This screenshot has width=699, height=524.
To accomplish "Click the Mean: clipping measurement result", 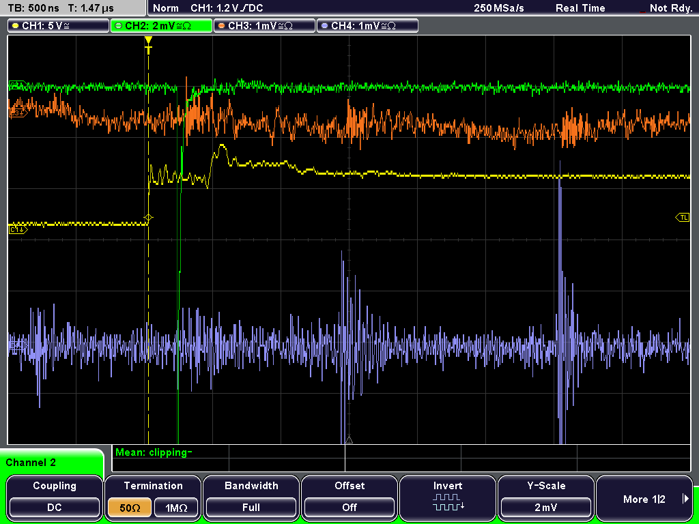I will pyautogui.click(x=154, y=453).
